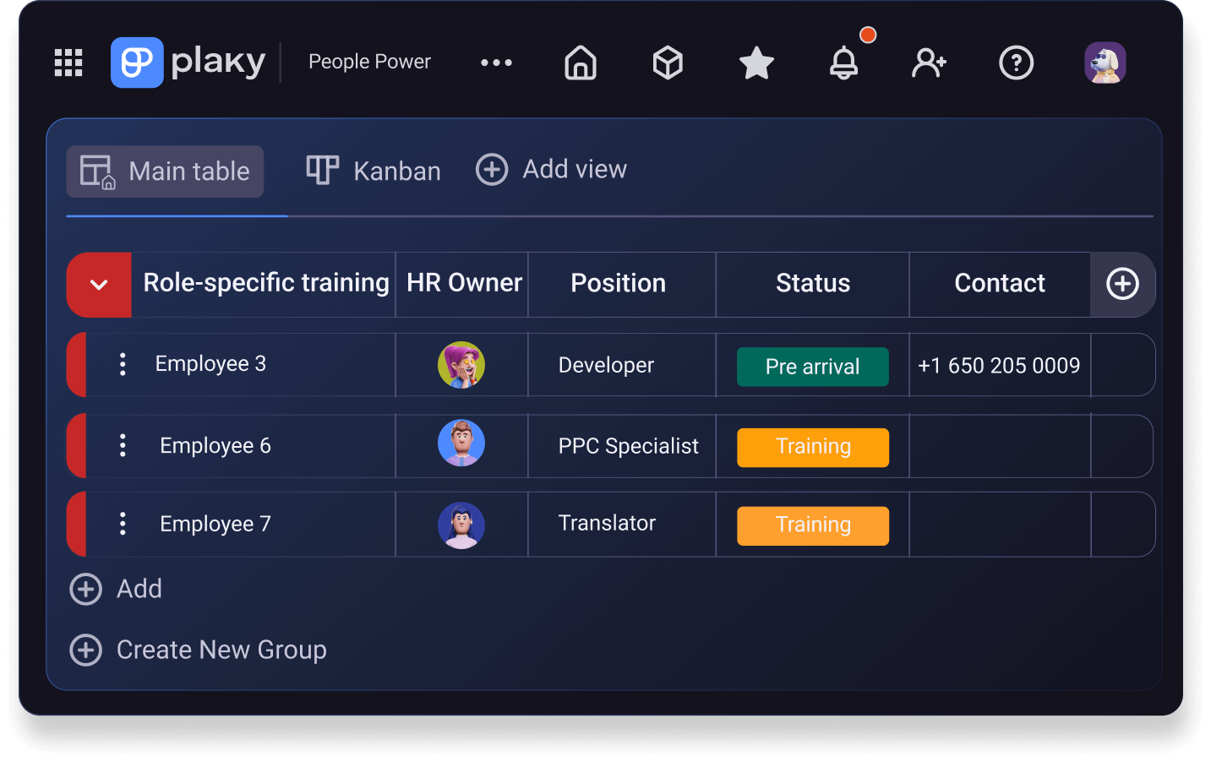Open the People Power overflow menu
This screenshot has height=762, width=1211.
496,62
